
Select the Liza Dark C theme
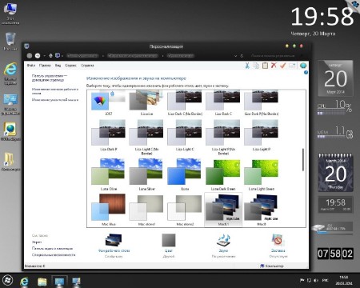click(223, 102)
